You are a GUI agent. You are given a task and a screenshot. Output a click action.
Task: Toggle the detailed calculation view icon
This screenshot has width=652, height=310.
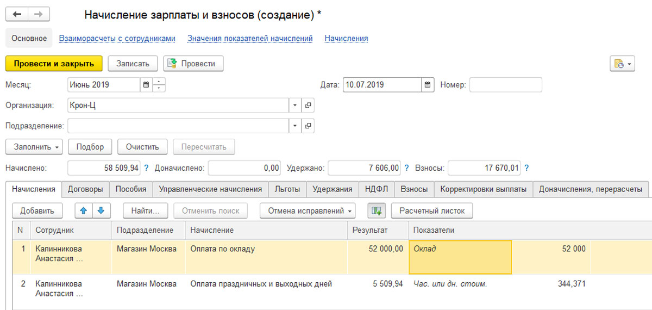pyautogui.click(x=376, y=210)
